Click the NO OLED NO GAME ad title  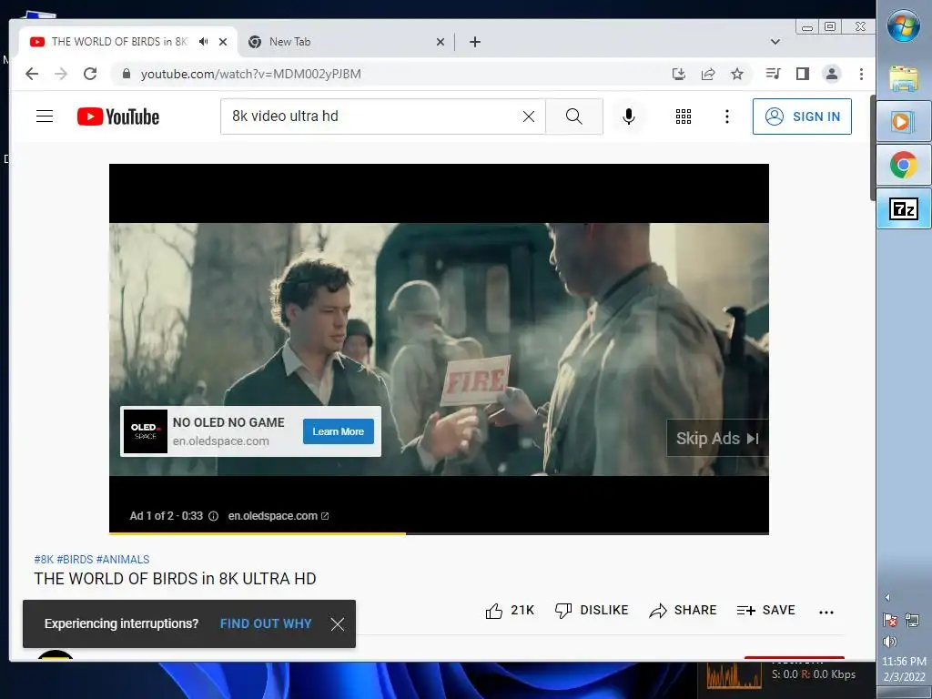click(x=228, y=422)
